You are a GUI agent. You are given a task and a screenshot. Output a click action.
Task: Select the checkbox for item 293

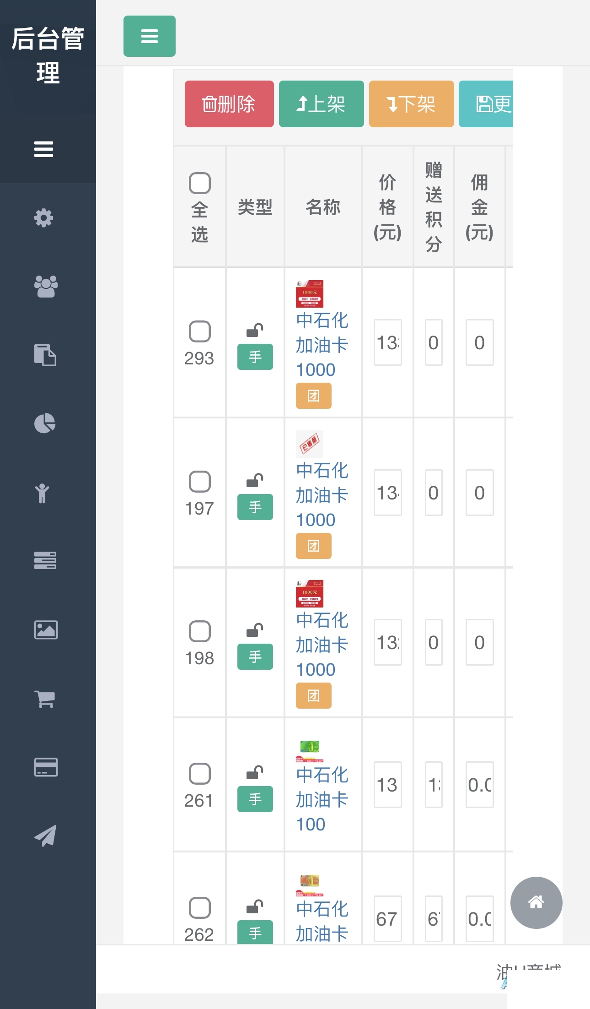[200, 331]
